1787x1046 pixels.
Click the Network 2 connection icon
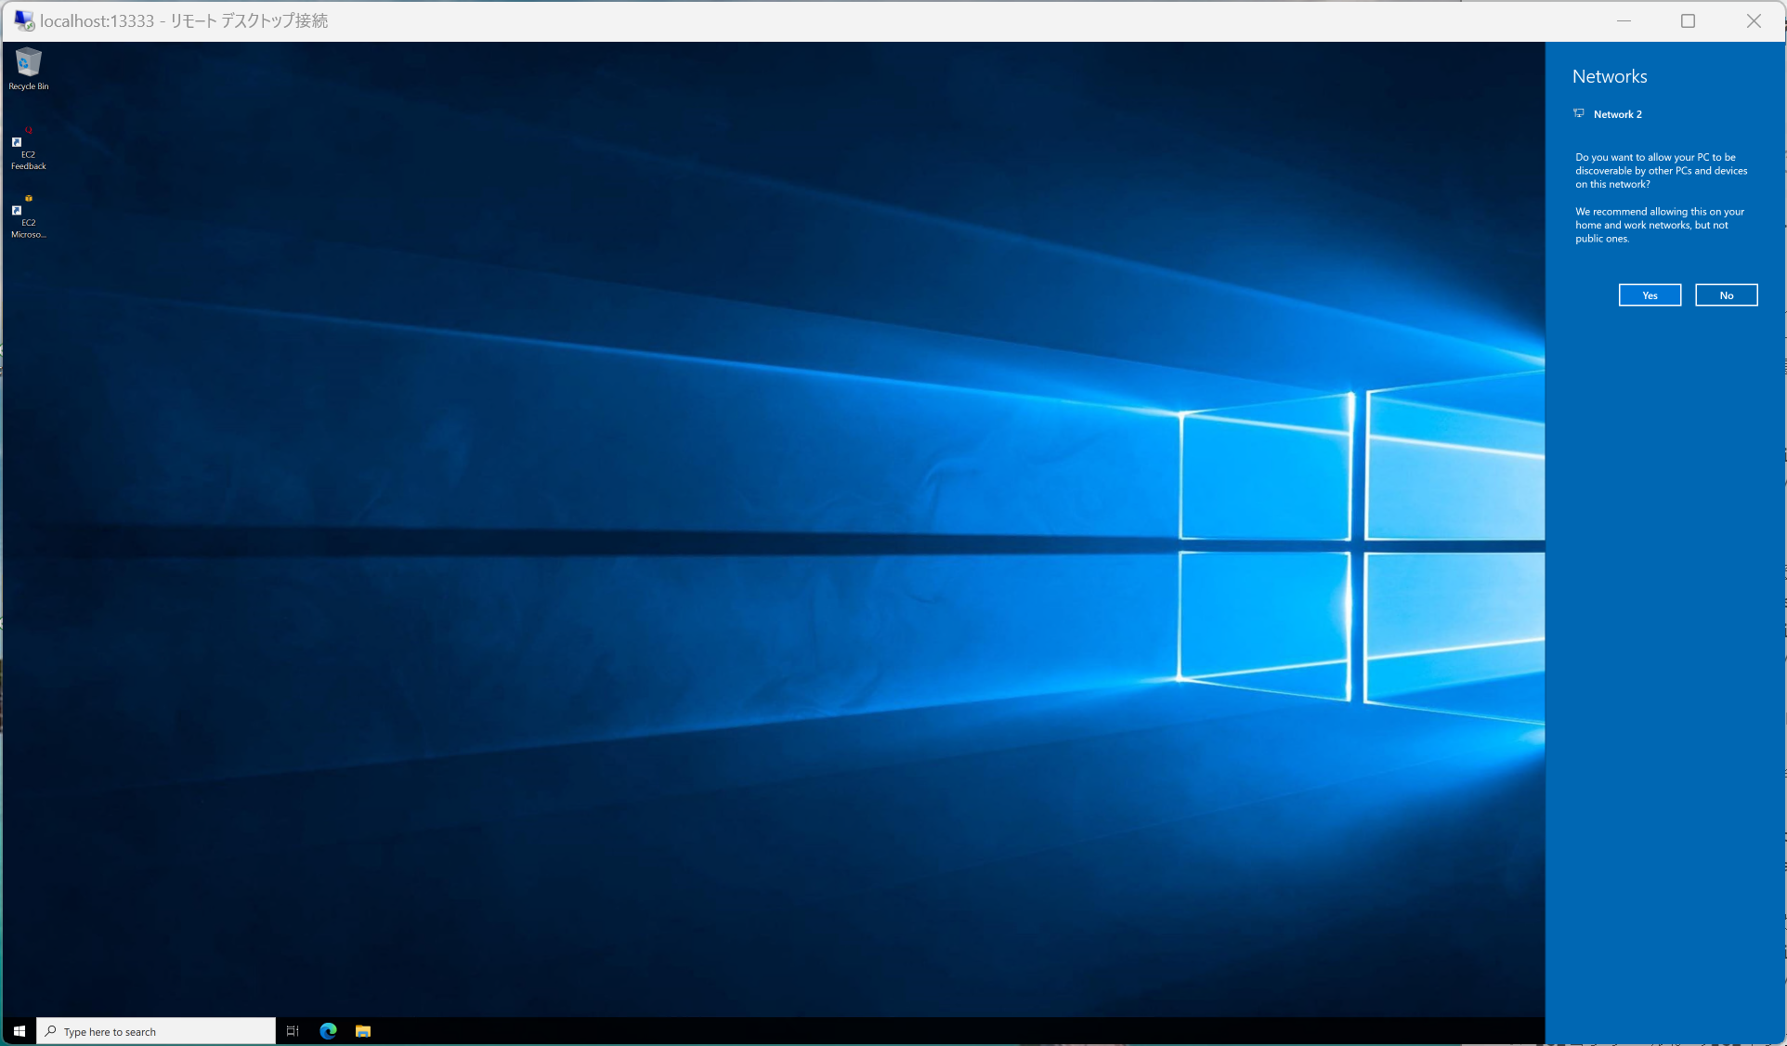pyautogui.click(x=1579, y=113)
